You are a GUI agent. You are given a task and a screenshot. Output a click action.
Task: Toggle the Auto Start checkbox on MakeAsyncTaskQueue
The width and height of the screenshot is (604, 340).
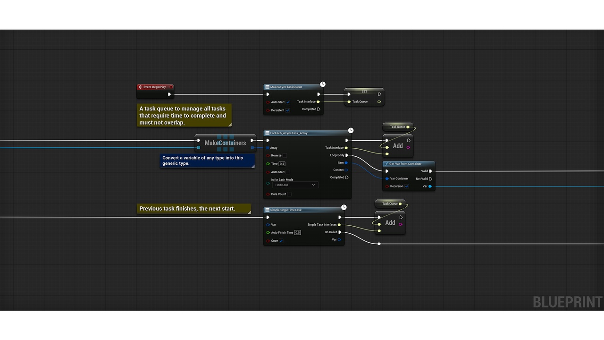[x=288, y=102]
